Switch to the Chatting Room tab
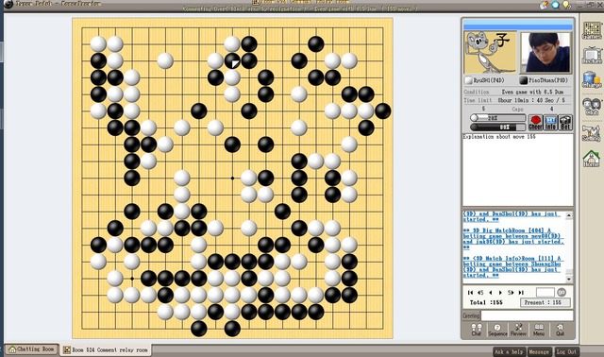604x357 pixels. (x=31, y=349)
